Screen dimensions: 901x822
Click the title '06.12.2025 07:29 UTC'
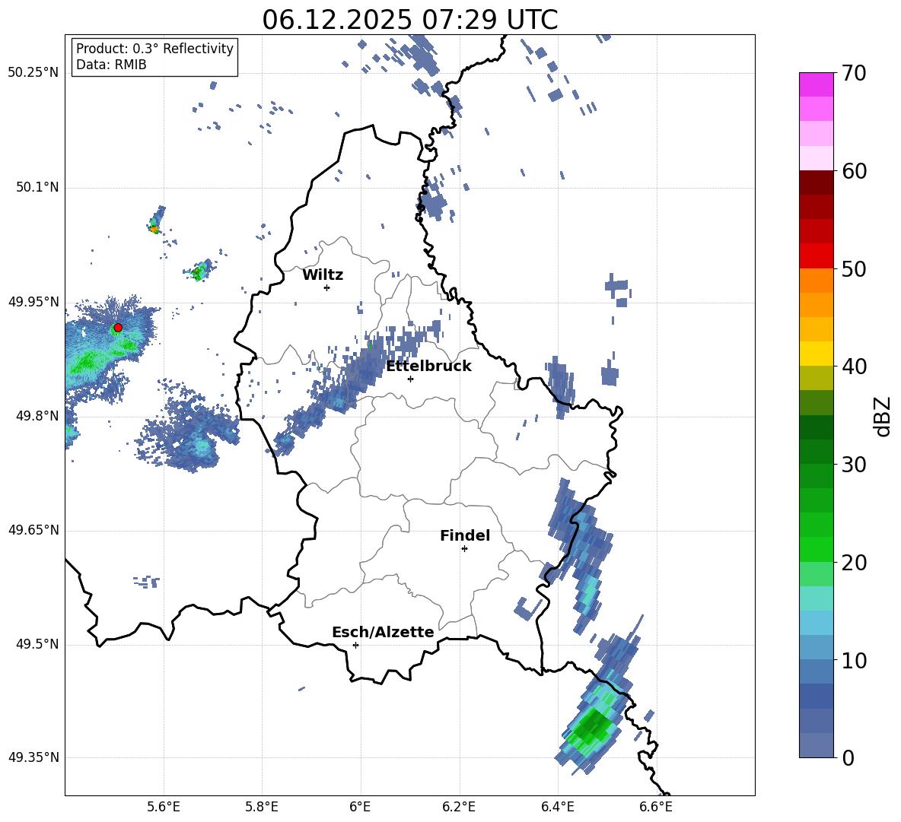409,20
